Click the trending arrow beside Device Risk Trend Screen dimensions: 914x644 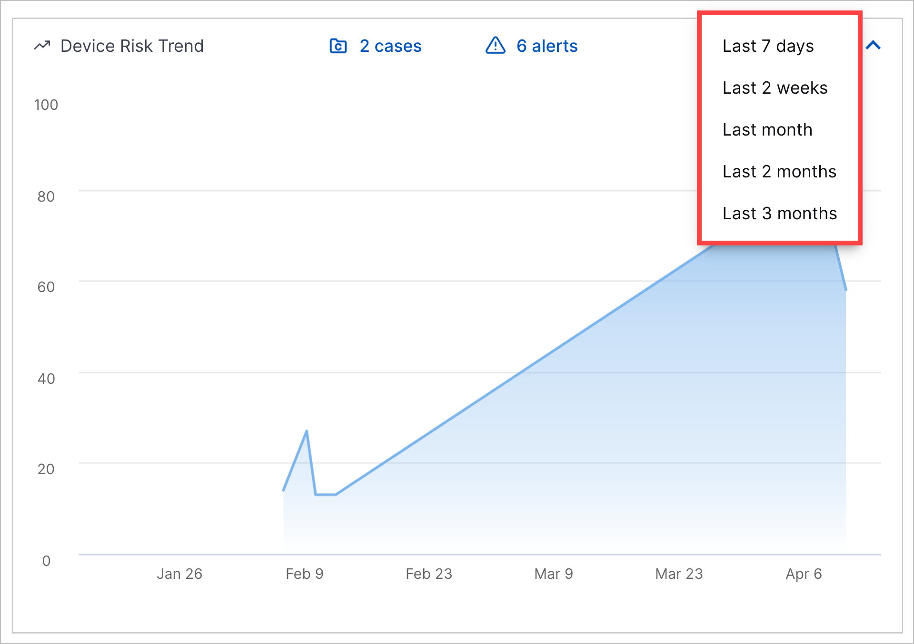point(42,45)
